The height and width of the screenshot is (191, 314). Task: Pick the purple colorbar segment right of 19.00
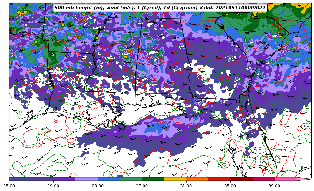pyautogui.click(x=64, y=179)
